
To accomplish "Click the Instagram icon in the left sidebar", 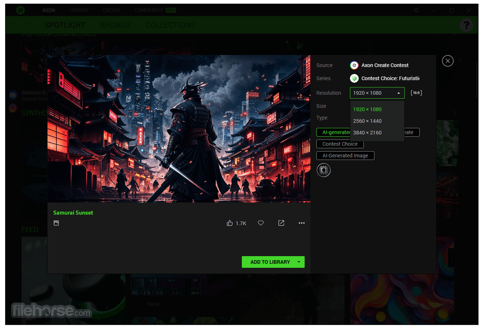I will pos(13,108).
